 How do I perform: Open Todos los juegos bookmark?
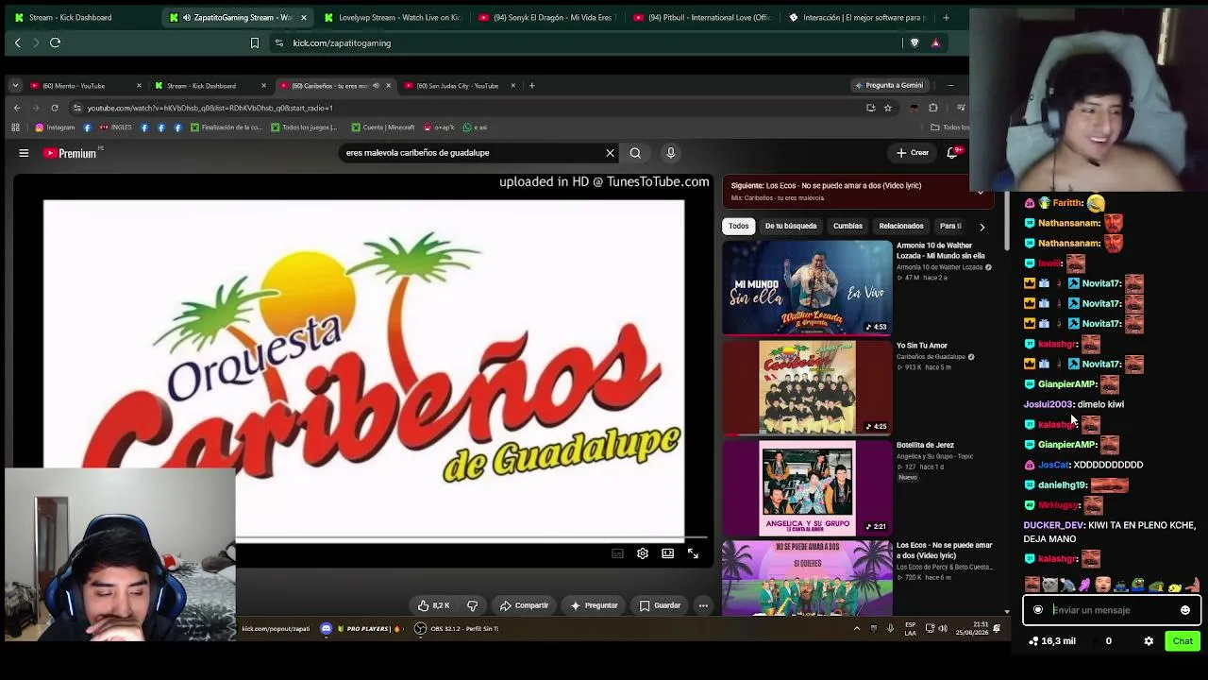[x=304, y=127]
